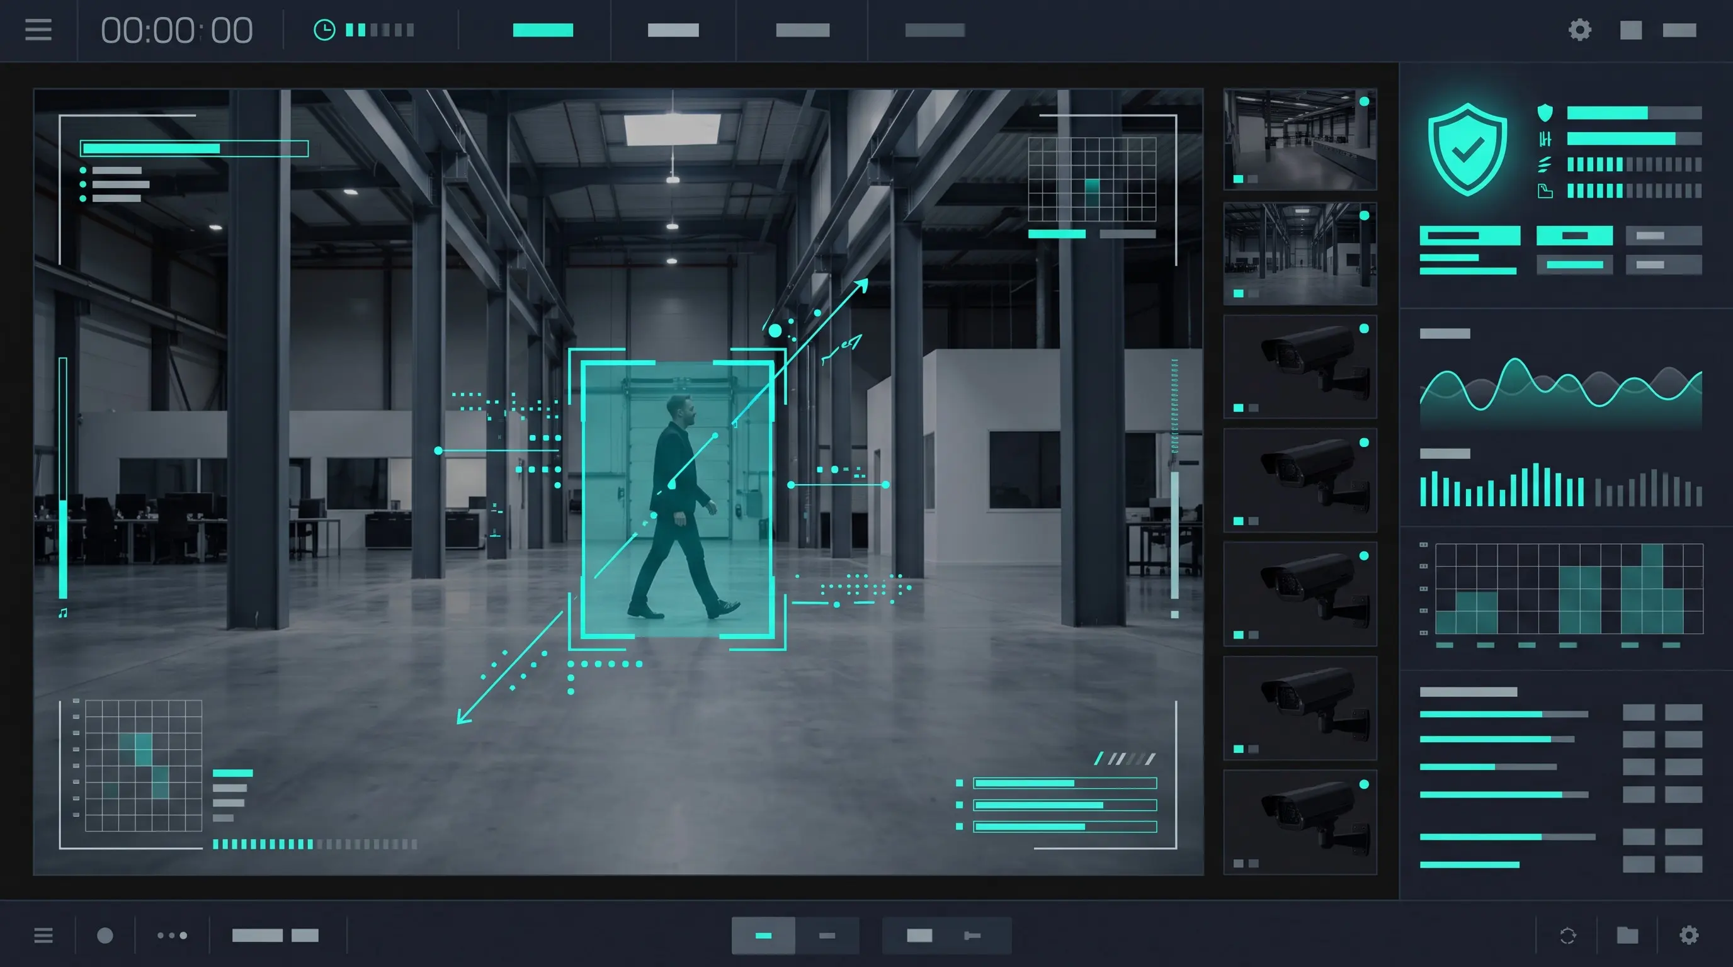Select second warehouse corridor camera thumbnail
Image resolution: width=1733 pixels, height=967 pixels.
click(x=1300, y=254)
